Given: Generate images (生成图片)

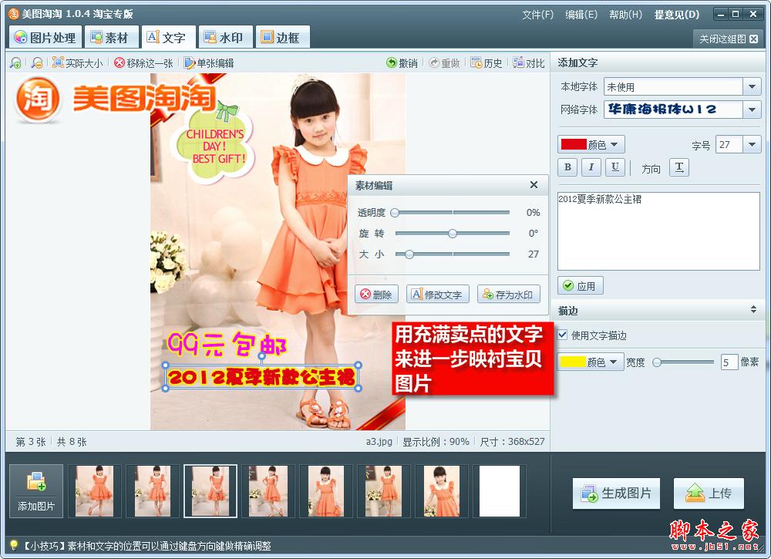Looking at the screenshot, I should tap(616, 493).
